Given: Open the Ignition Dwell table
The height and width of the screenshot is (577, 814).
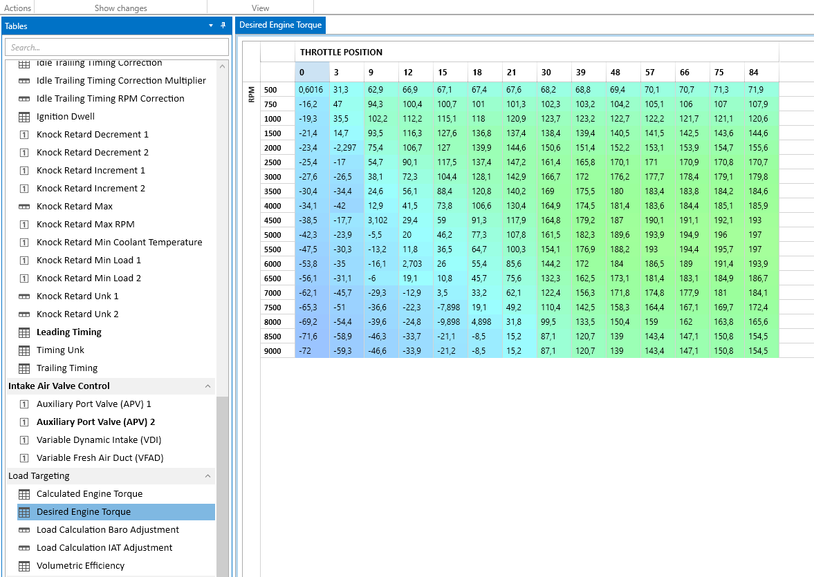Looking at the screenshot, I should point(66,117).
